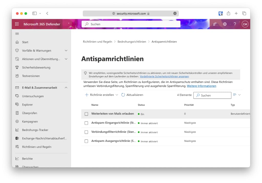Open Kampagnen in the navigation
Screen dimensions: 262x183
click(x=30, y=122)
